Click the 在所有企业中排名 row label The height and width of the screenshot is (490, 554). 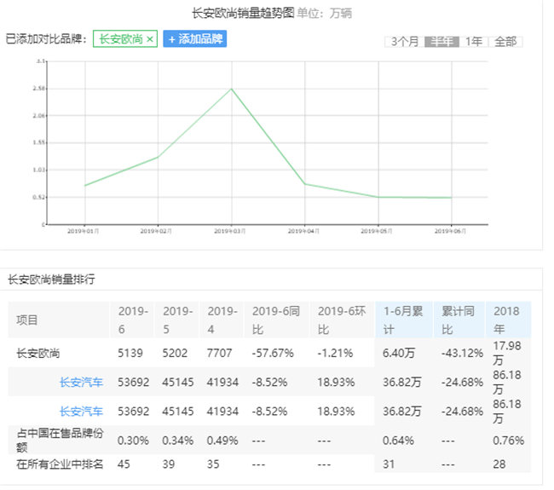point(60,464)
